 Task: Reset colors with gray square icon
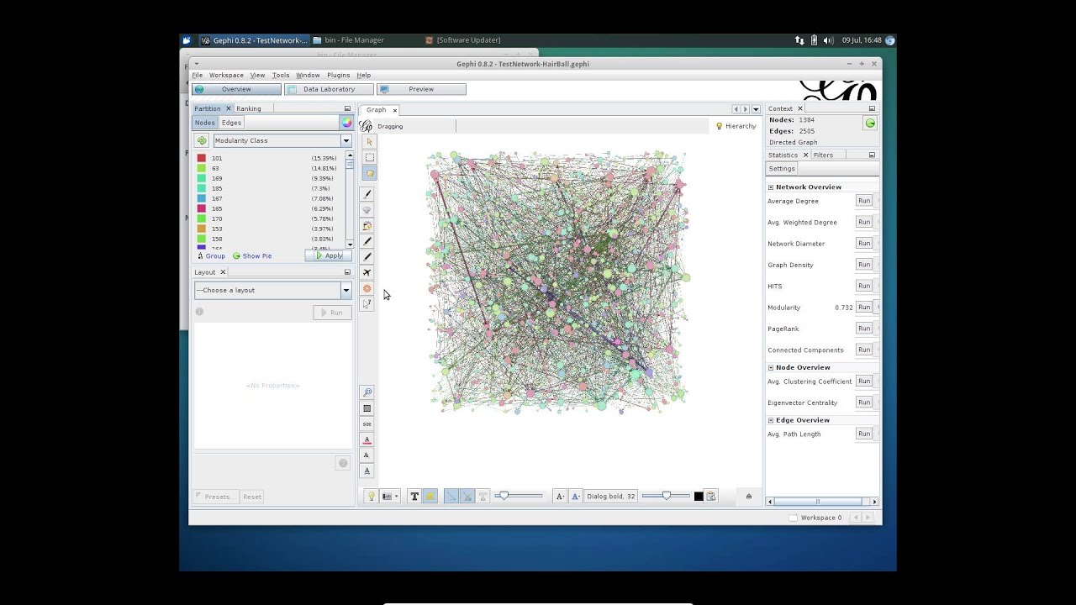click(x=367, y=408)
